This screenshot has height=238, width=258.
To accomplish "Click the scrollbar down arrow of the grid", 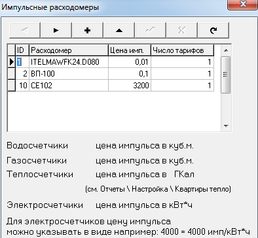I will pos(226,126).
